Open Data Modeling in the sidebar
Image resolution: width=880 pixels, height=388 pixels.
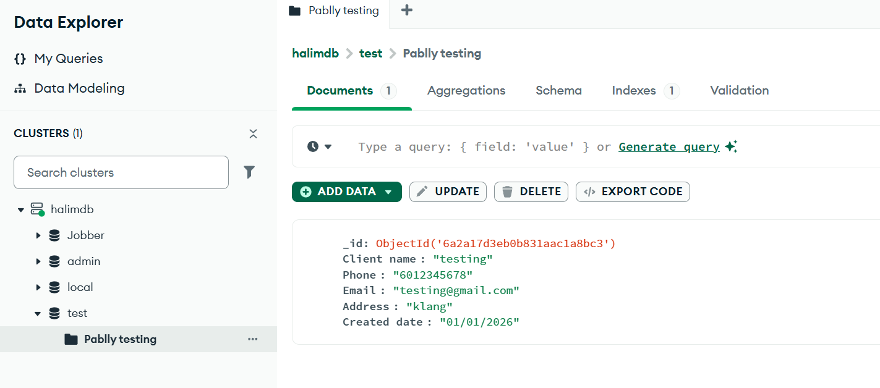click(79, 88)
